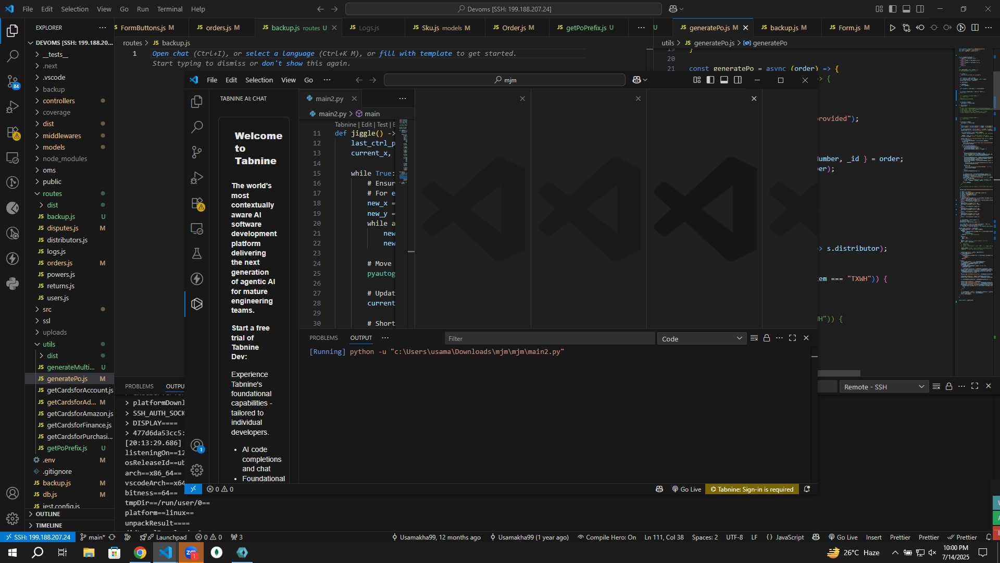
Task: Click remote indicator icon in mjm status bar
Action: (x=193, y=489)
